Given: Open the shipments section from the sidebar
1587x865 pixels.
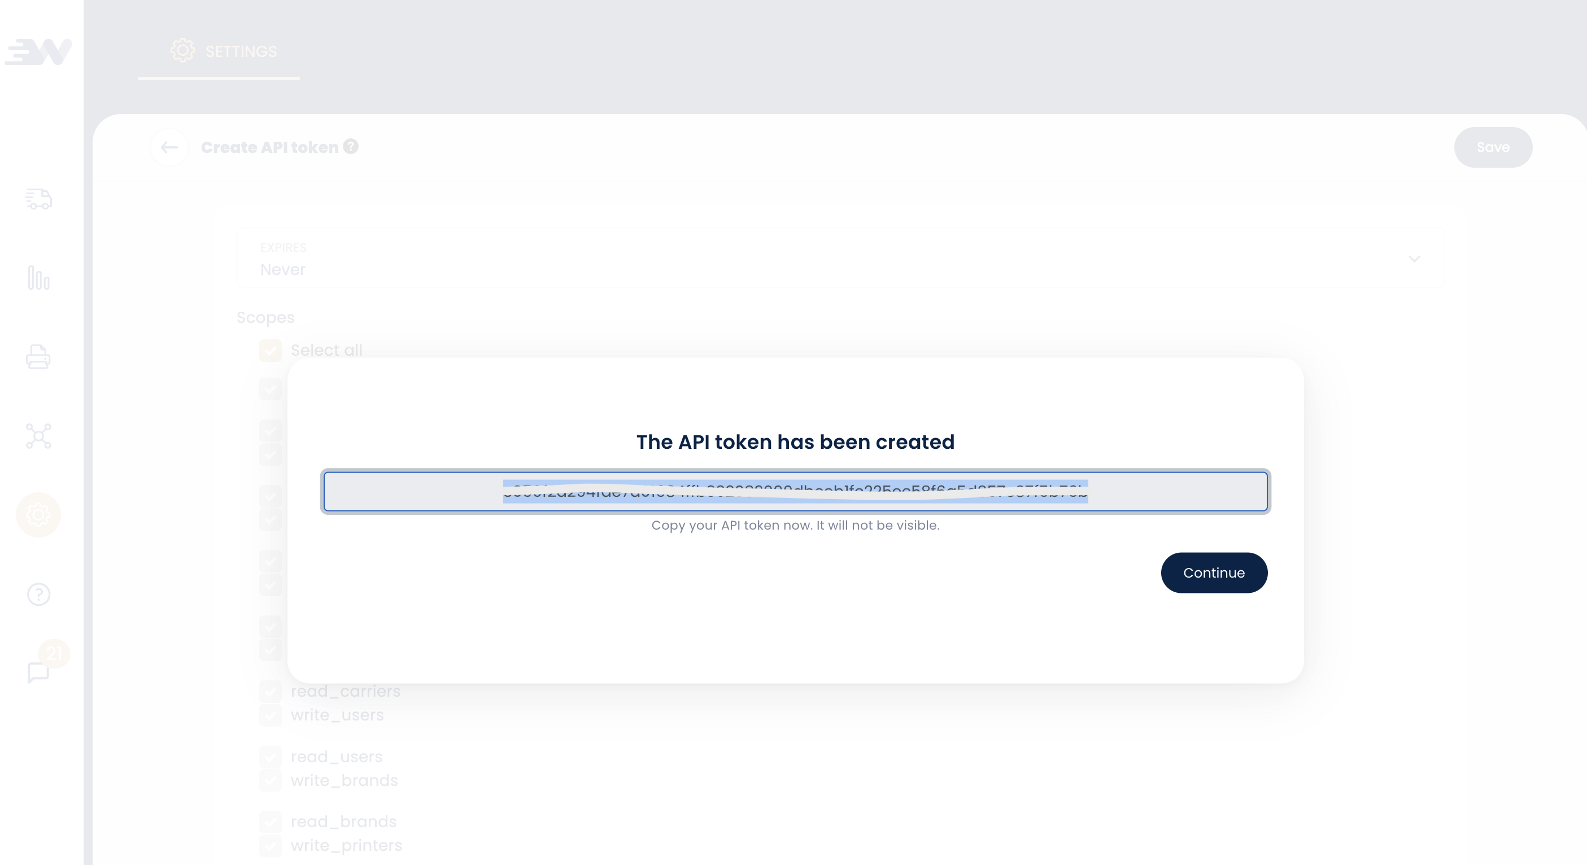Looking at the screenshot, I should [x=38, y=200].
